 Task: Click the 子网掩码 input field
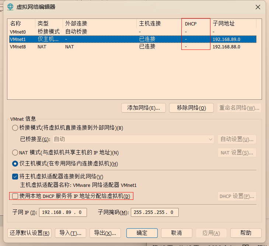coord(155,212)
